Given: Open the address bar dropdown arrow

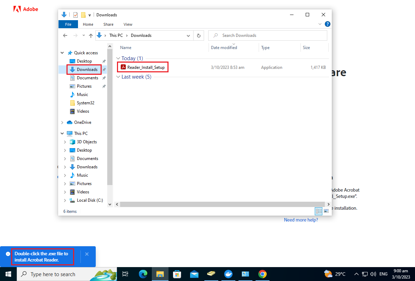Looking at the screenshot, I should coord(188,35).
